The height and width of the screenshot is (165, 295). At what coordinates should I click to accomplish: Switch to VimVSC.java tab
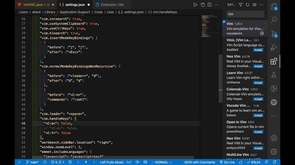click(x=36, y=5)
